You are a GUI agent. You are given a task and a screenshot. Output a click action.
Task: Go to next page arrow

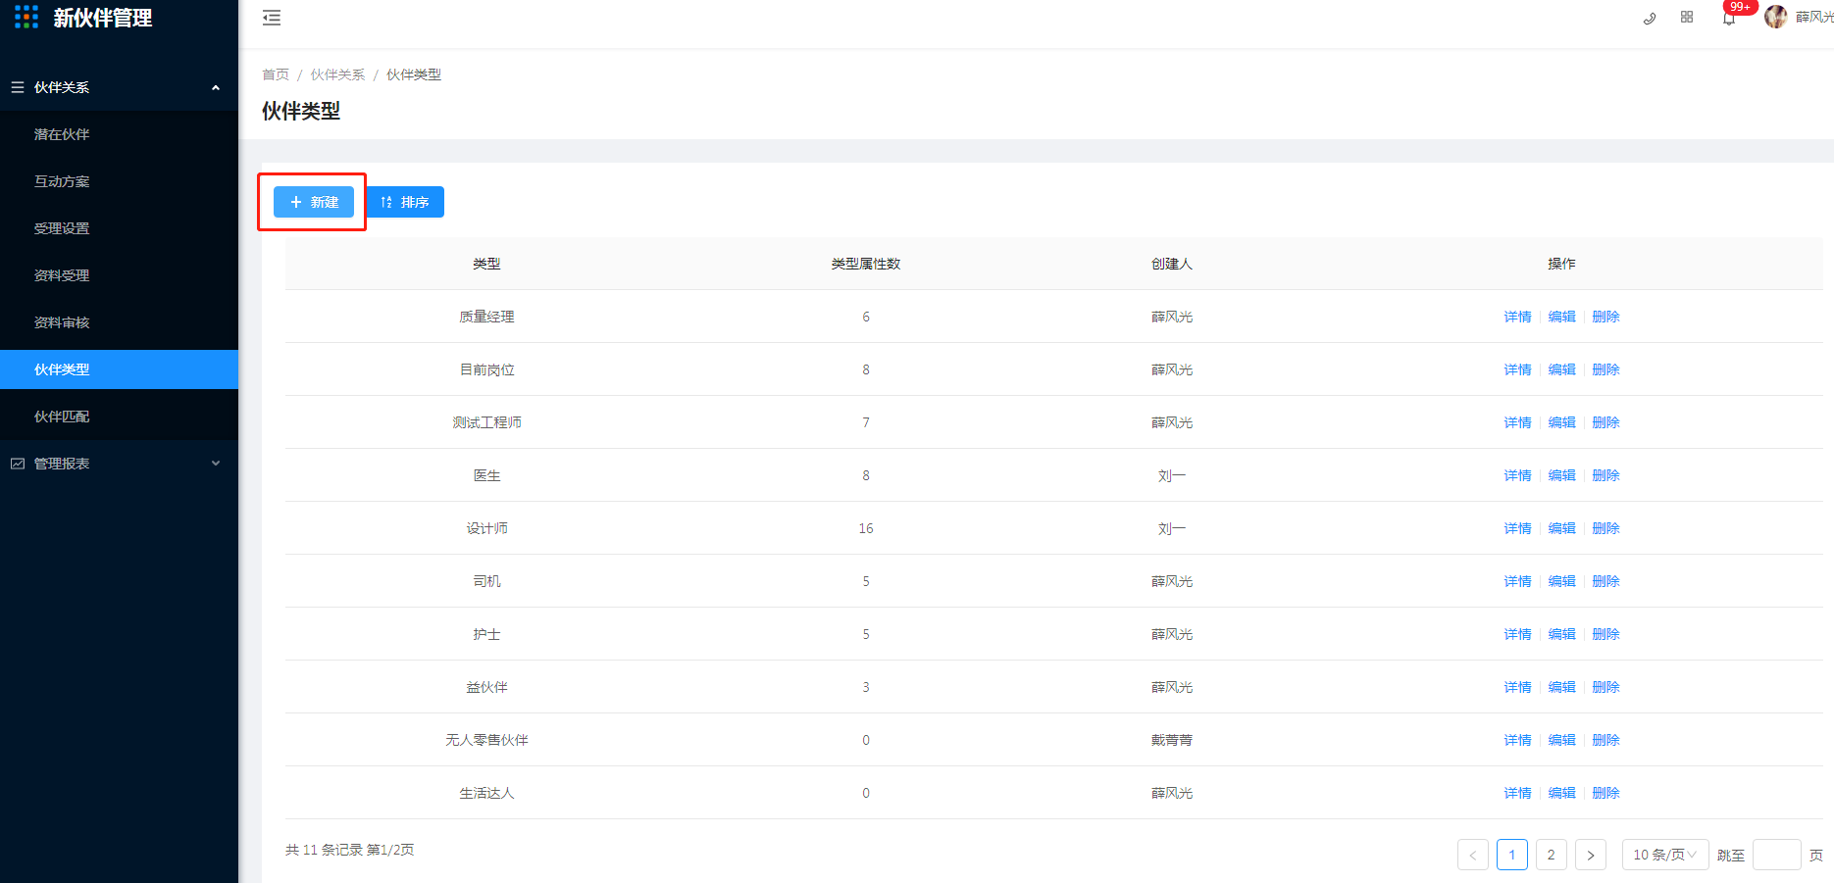click(1591, 855)
